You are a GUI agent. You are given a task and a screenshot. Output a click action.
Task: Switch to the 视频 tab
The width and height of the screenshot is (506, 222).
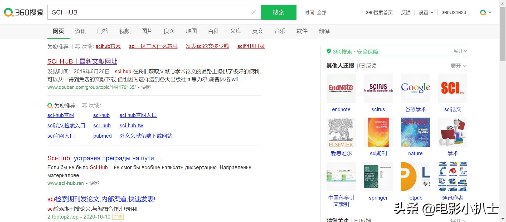(x=125, y=31)
